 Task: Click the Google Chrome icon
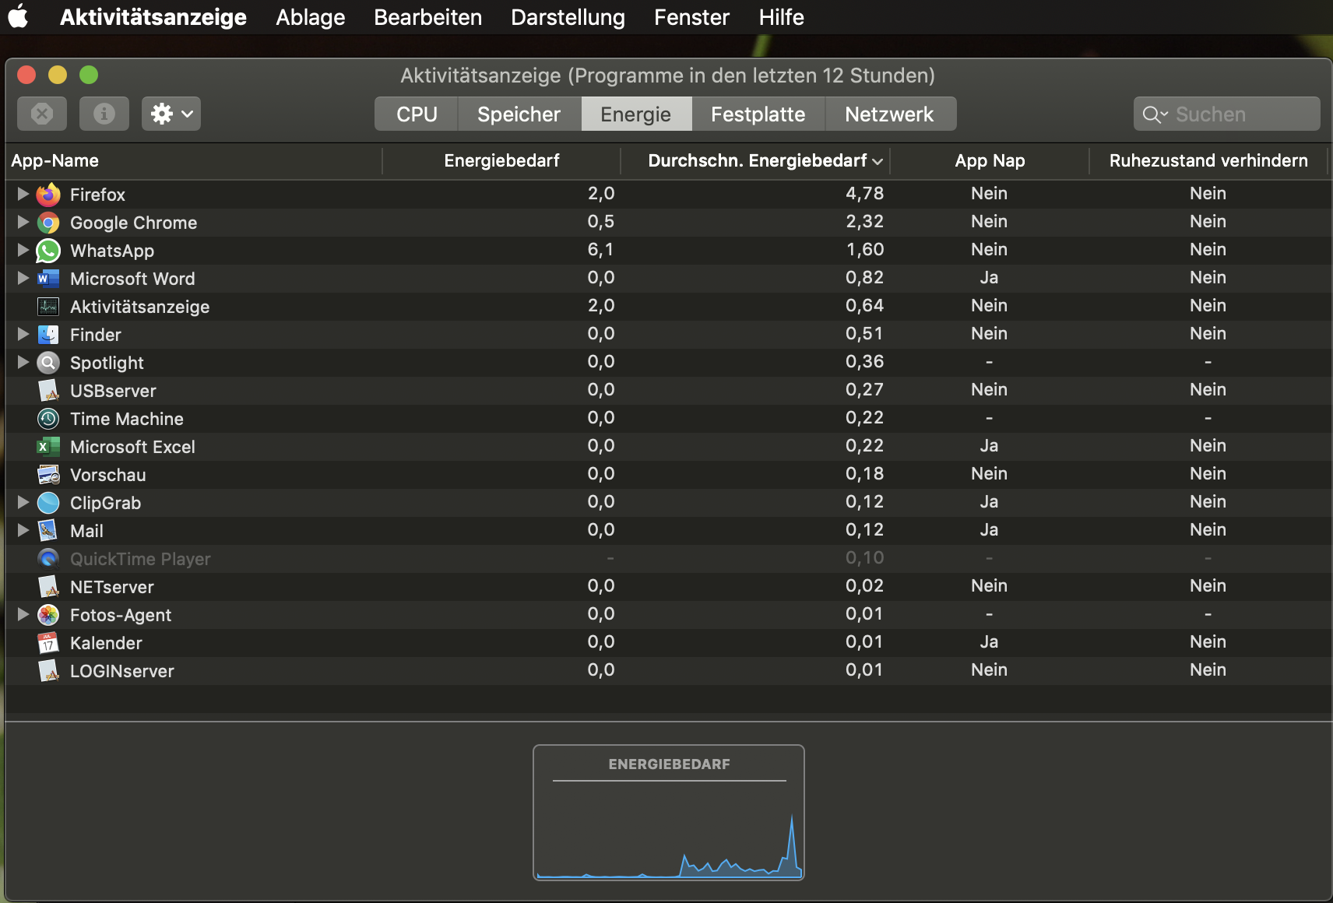point(48,223)
